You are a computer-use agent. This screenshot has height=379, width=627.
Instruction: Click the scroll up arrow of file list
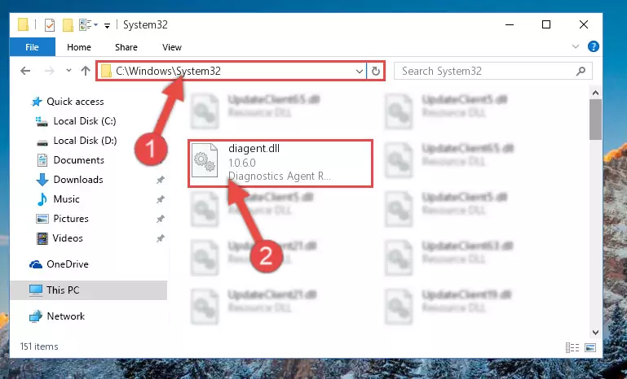(595, 93)
